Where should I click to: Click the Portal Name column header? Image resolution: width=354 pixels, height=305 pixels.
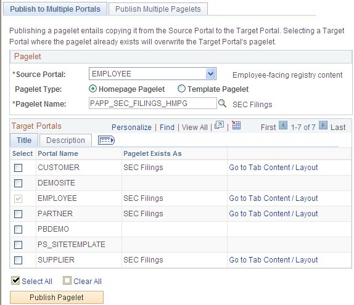coord(58,153)
